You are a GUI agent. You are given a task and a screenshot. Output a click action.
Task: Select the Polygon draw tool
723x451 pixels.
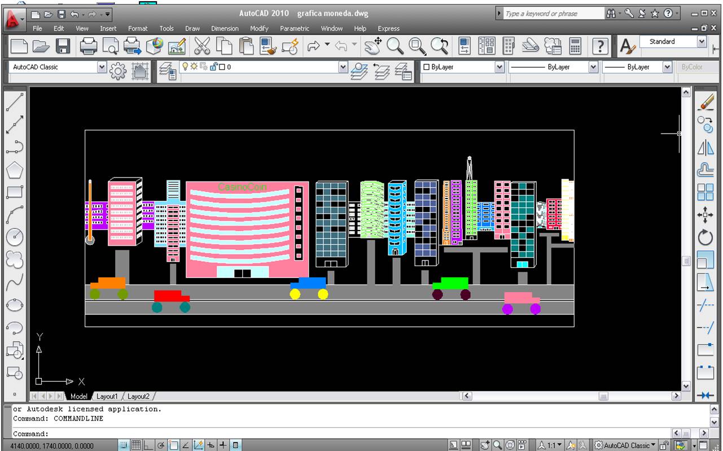click(x=15, y=170)
